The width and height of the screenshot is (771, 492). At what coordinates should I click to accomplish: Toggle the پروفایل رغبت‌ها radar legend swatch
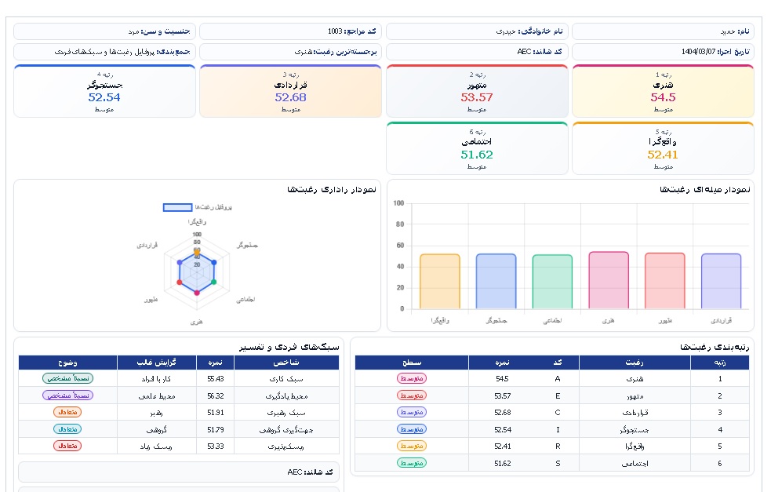pyautogui.click(x=177, y=208)
